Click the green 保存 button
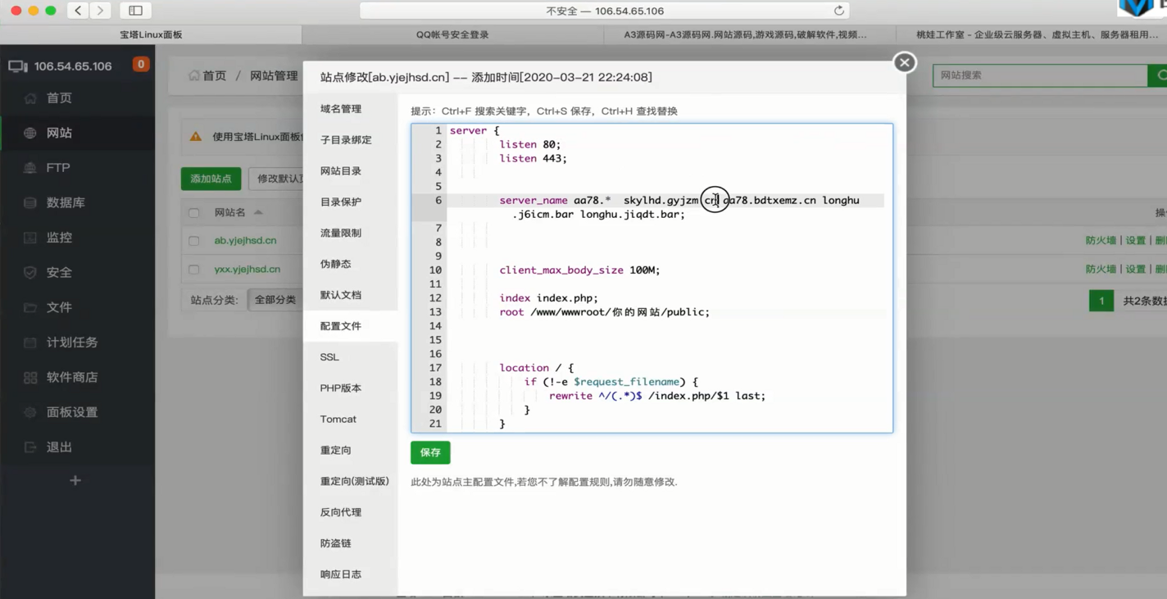 [430, 452]
